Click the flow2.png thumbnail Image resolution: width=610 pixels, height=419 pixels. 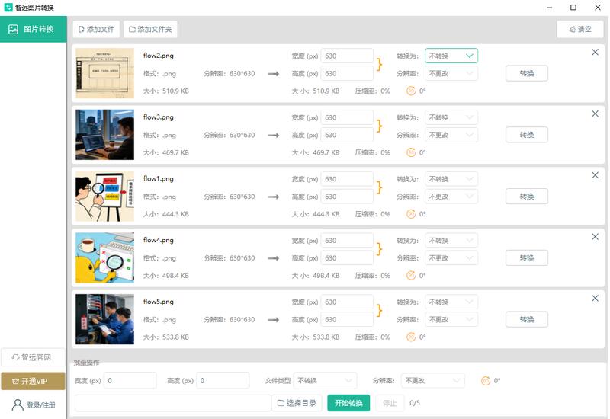coord(104,73)
